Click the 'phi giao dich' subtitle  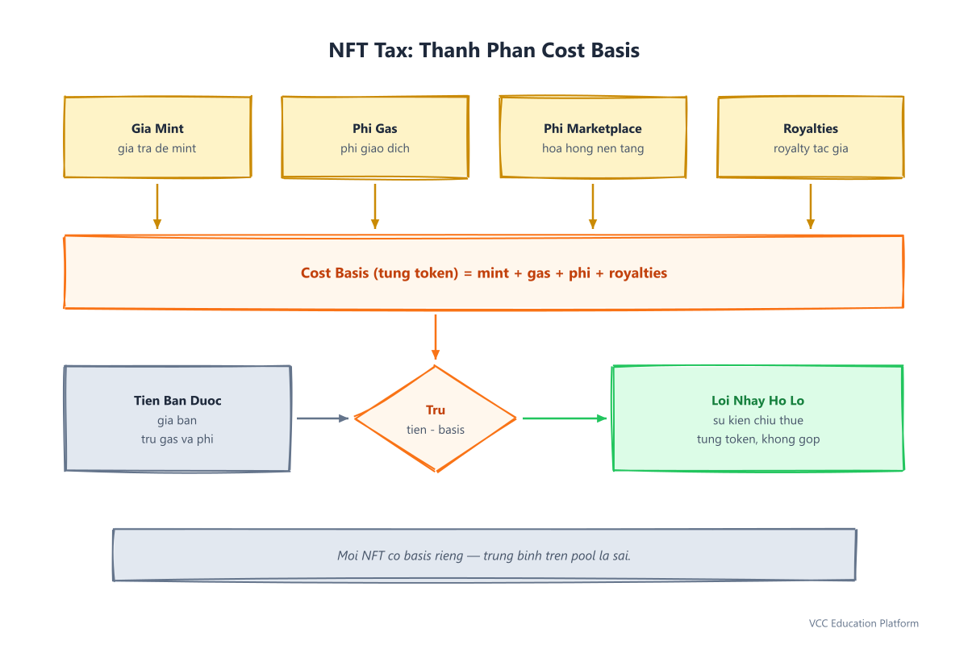375,148
